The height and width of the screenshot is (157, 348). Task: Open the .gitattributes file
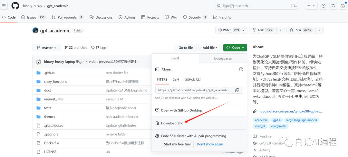click(x=53, y=126)
